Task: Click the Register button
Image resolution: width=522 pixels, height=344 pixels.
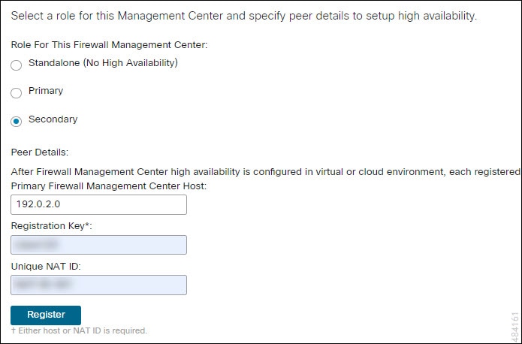Action: (x=46, y=315)
